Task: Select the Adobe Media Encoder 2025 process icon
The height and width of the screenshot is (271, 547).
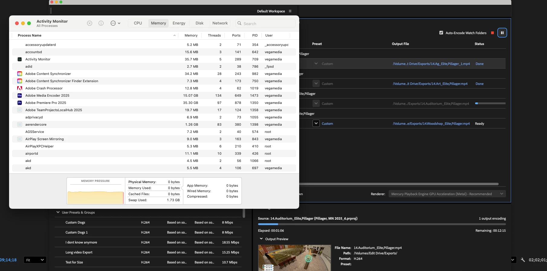Action: click(20, 95)
